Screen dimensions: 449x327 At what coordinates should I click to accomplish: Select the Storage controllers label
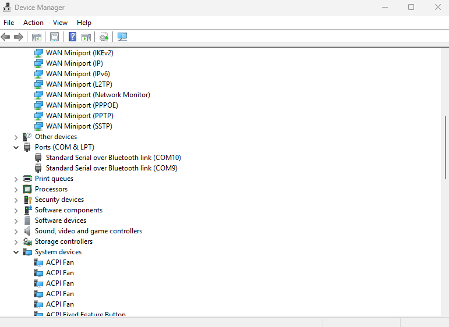click(x=63, y=241)
